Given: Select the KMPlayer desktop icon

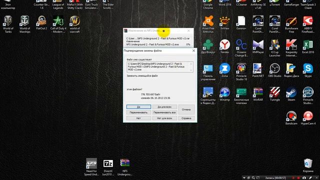Looking at the screenshot, I should [258, 46].
